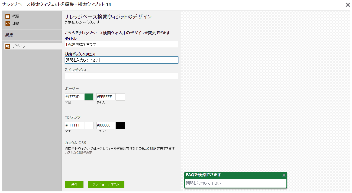Screen dimensions: 352x193
Task: Click the 概要 book icon in sidebar
Action: (x=8, y=16)
